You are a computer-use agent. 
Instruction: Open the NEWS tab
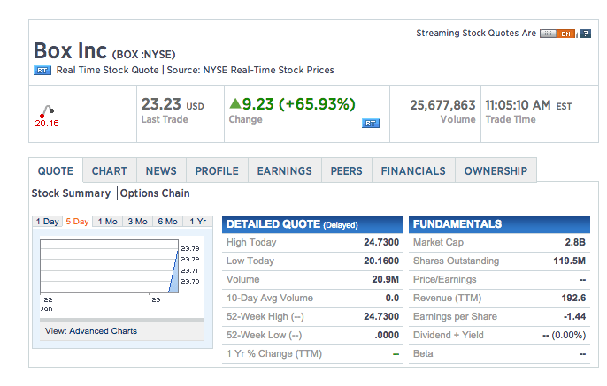pos(161,170)
